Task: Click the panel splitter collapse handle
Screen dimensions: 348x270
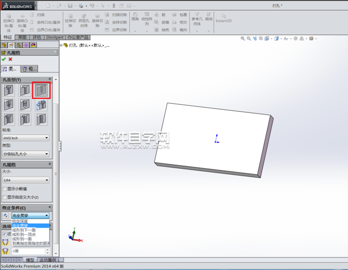Action: point(60,146)
